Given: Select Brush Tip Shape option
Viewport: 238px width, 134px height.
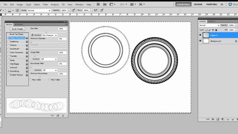Looking at the screenshot, I should click(16, 34).
